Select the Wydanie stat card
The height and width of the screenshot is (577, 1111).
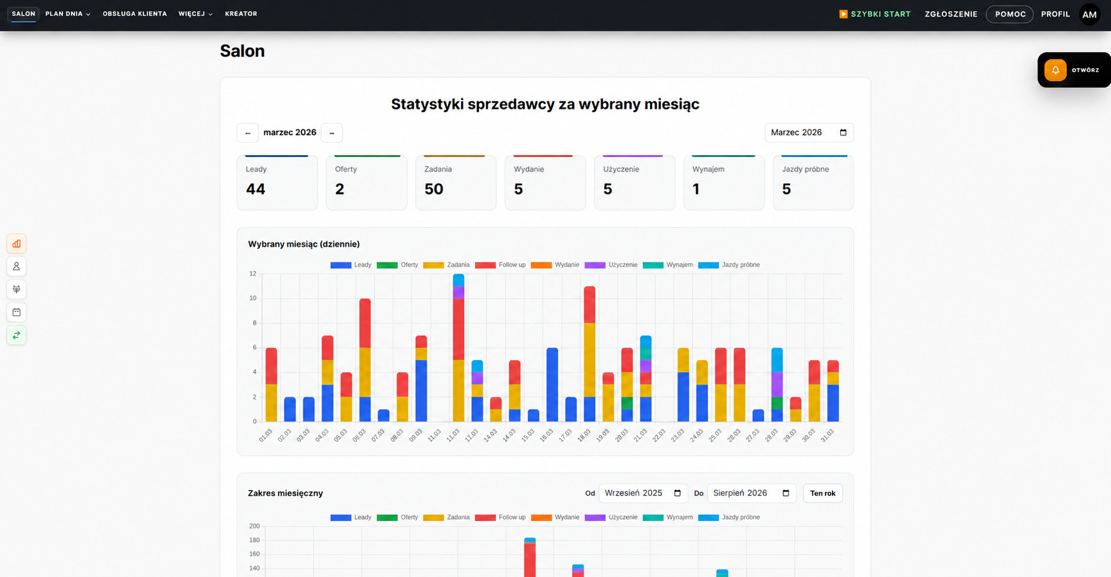(545, 183)
